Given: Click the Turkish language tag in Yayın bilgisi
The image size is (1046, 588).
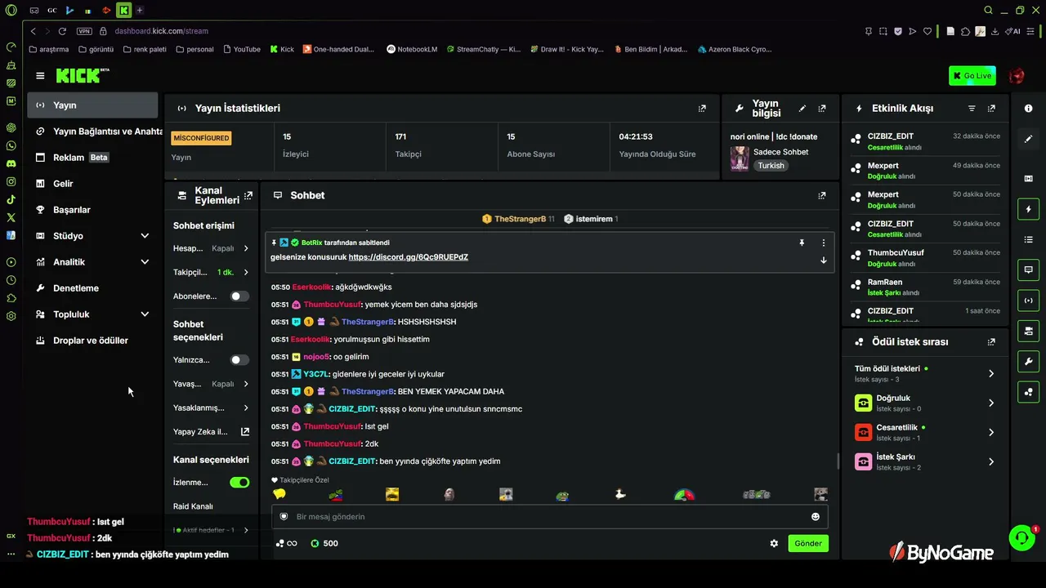Looking at the screenshot, I should (x=771, y=166).
